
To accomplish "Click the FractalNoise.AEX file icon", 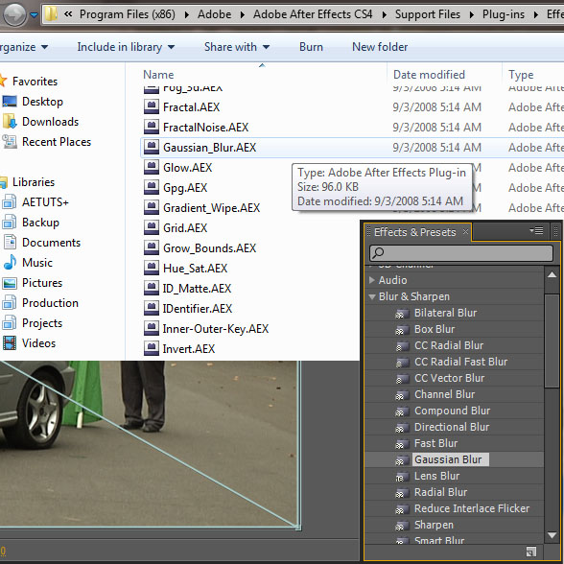I will pos(152,127).
